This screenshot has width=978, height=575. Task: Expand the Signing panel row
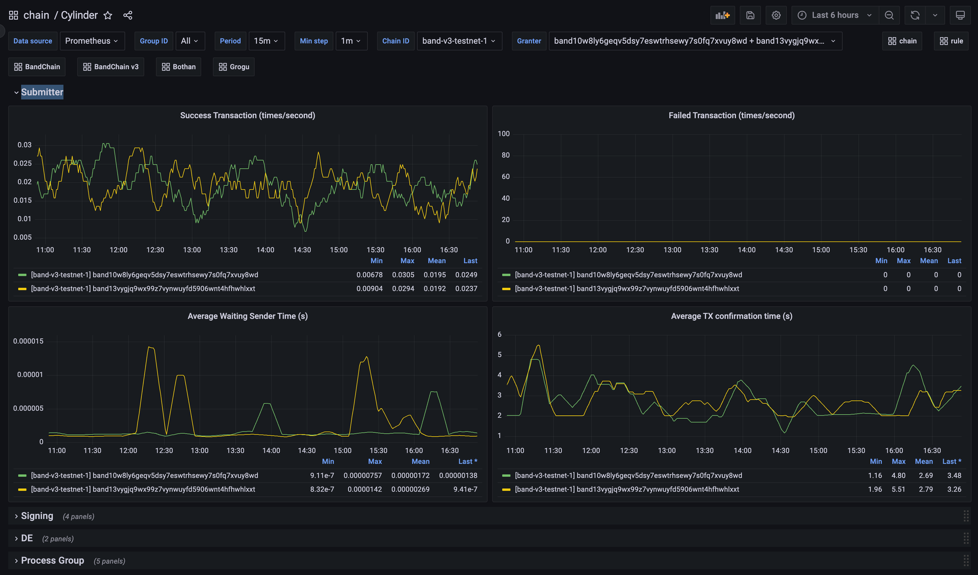click(37, 516)
